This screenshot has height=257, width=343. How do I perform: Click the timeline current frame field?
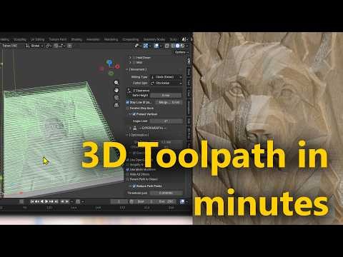click(119, 201)
